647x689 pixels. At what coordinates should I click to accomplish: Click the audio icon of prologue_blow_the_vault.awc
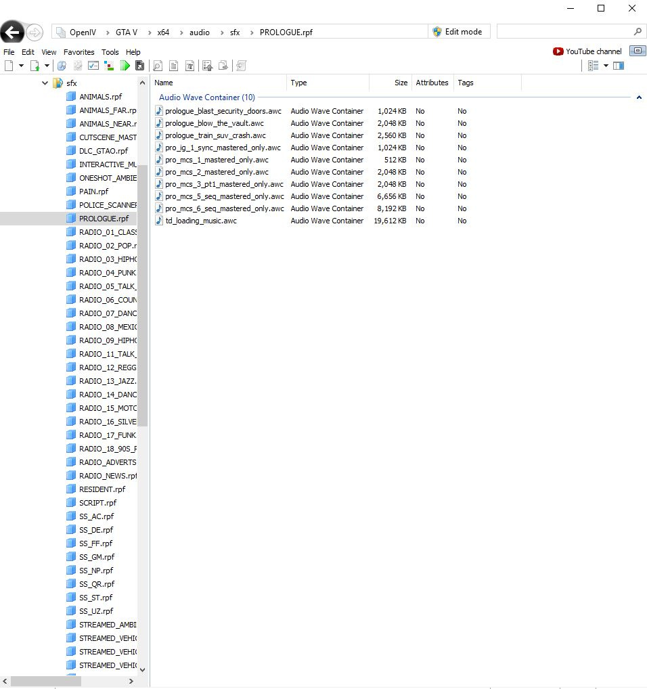[159, 123]
